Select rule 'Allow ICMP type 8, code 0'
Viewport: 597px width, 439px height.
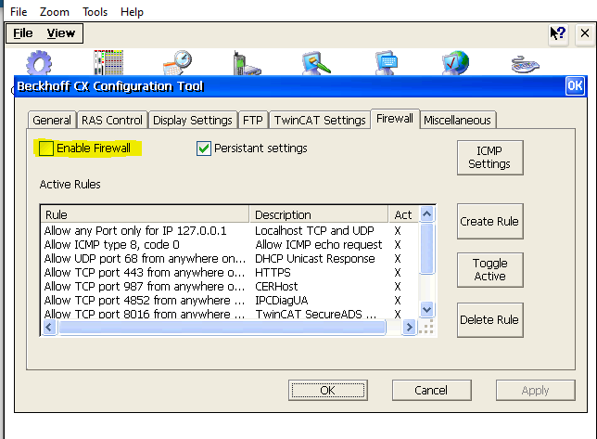[112, 245]
